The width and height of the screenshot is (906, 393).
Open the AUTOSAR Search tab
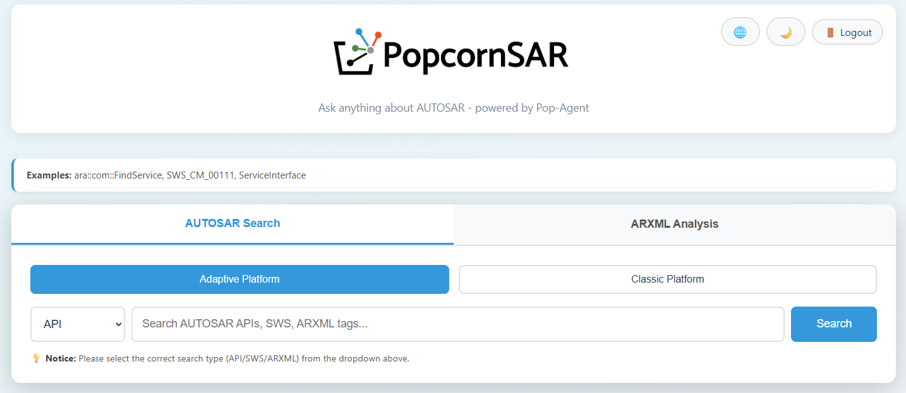point(233,223)
